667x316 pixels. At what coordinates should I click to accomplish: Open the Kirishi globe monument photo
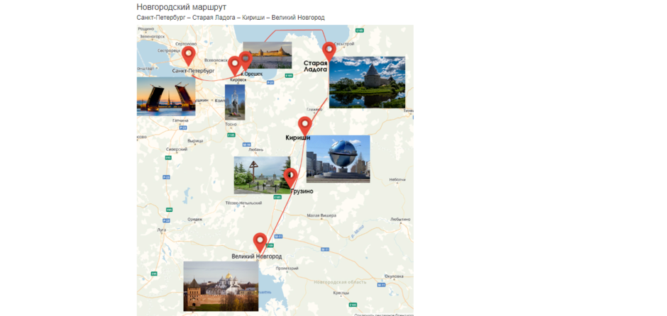338,159
